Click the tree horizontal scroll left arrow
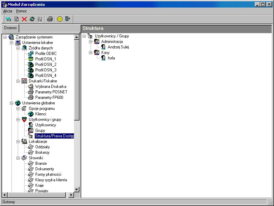Viewport: 274px width, 206px height. point(4,195)
